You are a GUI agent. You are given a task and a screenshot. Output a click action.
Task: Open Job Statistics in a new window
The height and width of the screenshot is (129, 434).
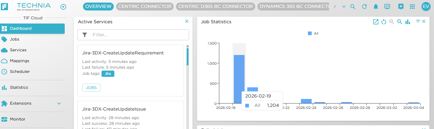click(376, 22)
